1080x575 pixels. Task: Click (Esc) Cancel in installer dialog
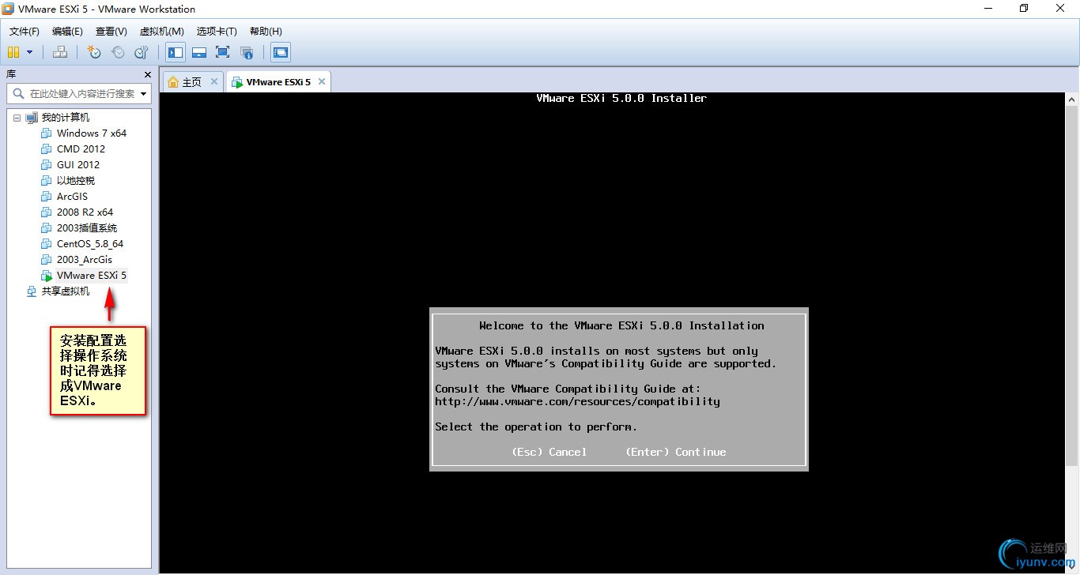click(549, 452)
